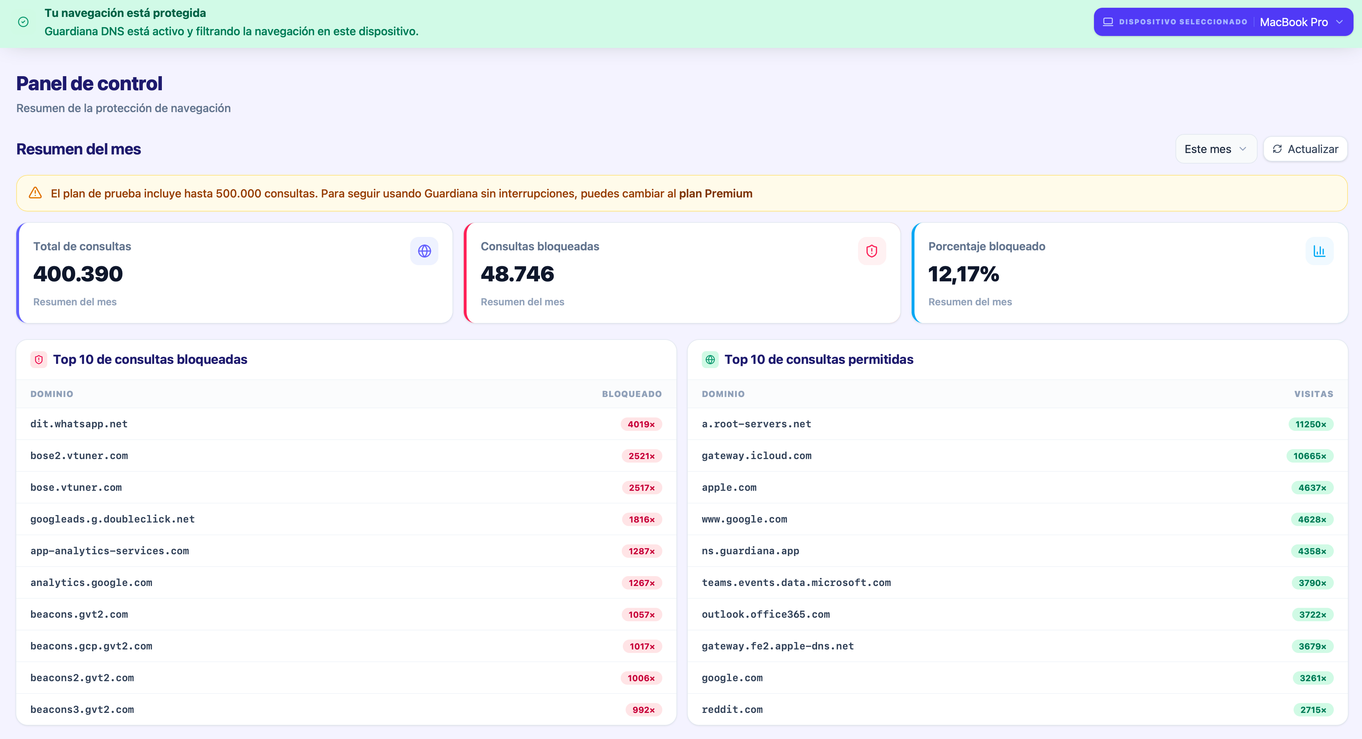The width and height of the screenshot is (1362, 739).
Task: Click the warning triangle icon in trial plan notice
Action: pyautogui.click(x=35, y=193)
